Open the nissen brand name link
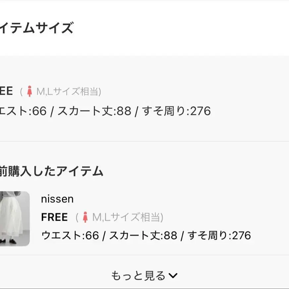289x289 pixels. (x=57, y=199)
